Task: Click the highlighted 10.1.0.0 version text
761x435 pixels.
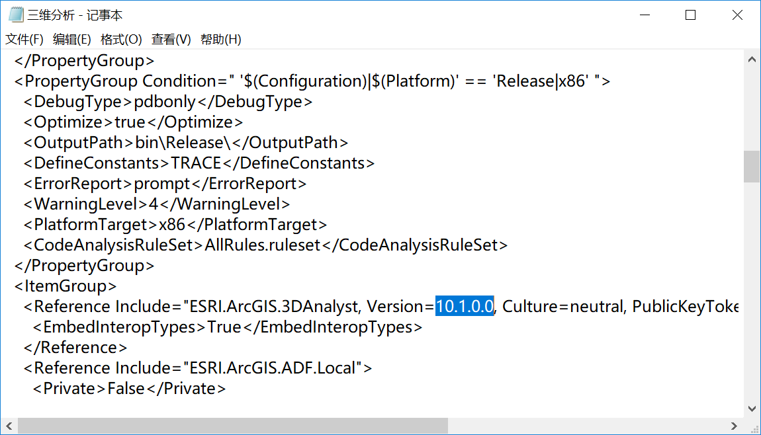Action: point(465,307)
